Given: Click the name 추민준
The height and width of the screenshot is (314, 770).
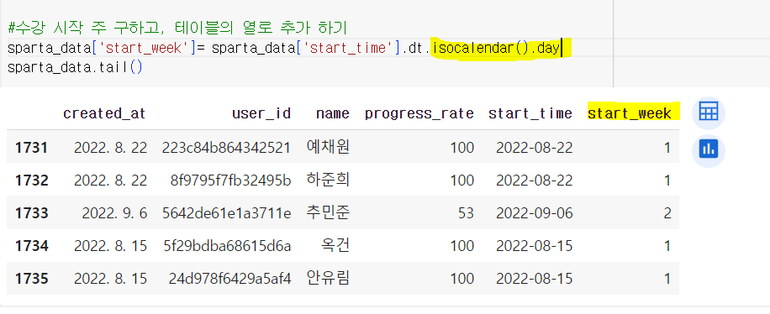Looking at the screenshot, I should pos(328,213).
